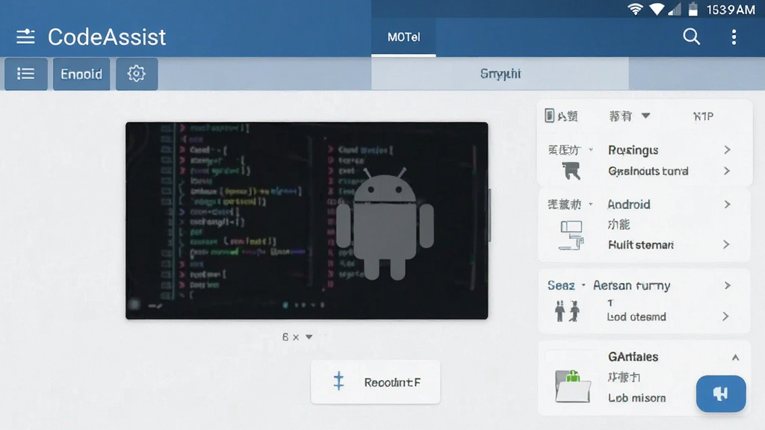This screenshot has height=430, width=765.
Task: Expand the Lod otesmd row chevron
Action: (725, 317)
